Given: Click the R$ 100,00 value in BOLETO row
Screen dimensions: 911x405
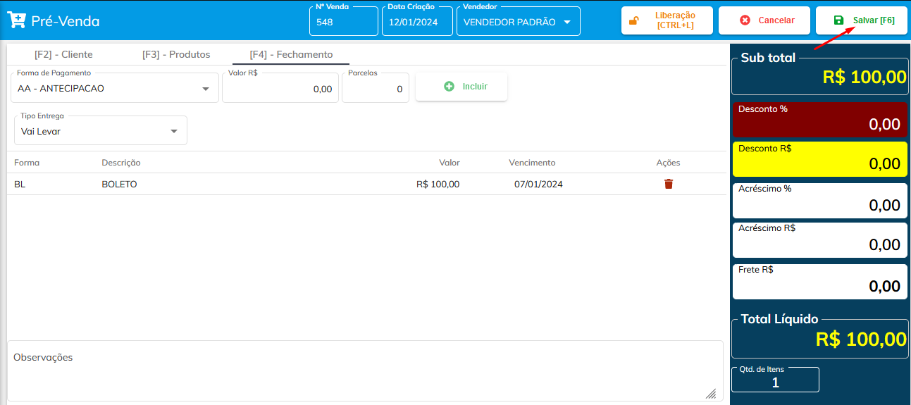Looking at the screenshot, I should click(438, 185).
